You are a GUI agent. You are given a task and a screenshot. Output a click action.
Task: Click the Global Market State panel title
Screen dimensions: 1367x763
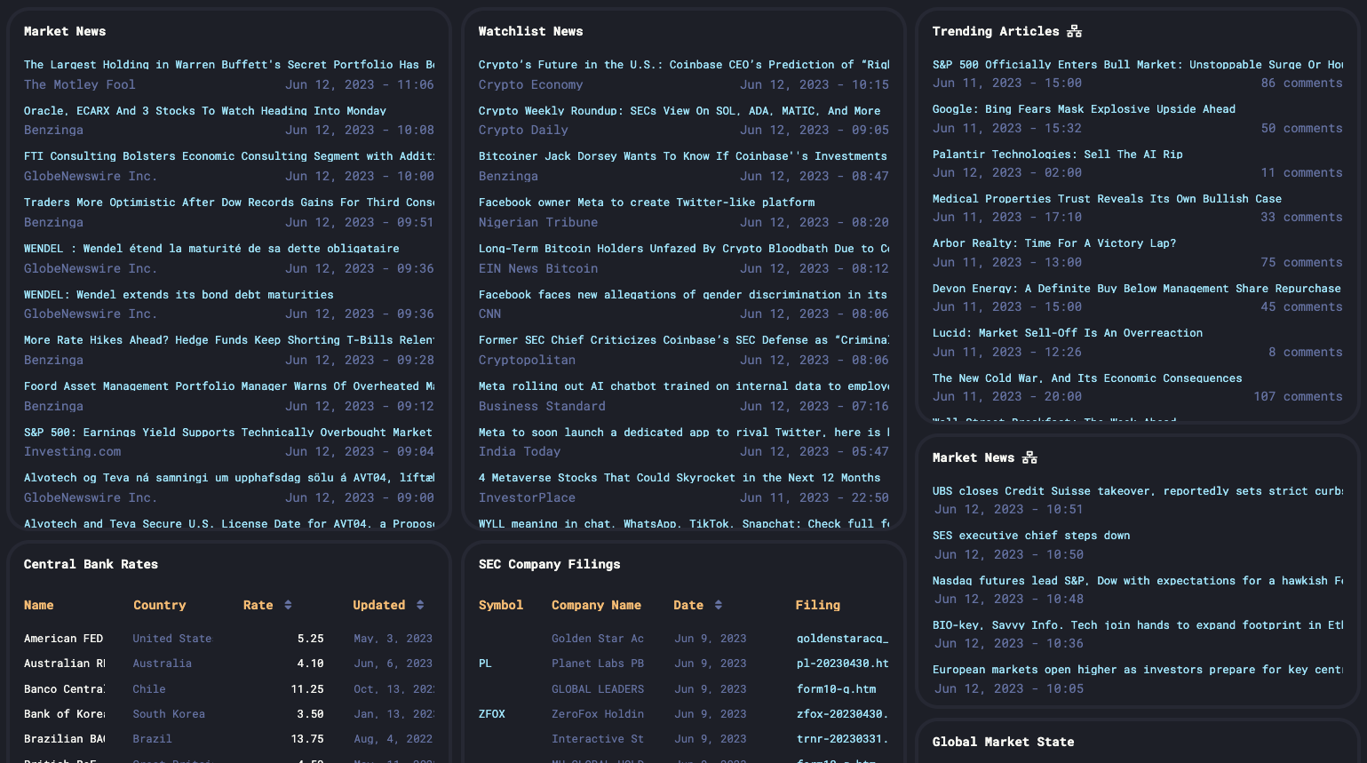(x=1004, y=742)
